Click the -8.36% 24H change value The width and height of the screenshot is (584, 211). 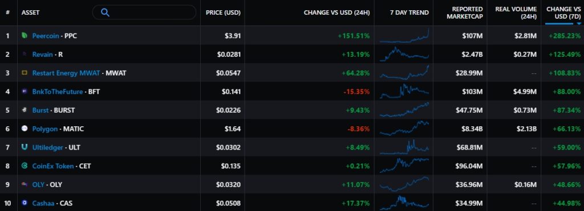click(x=358, y=129)
